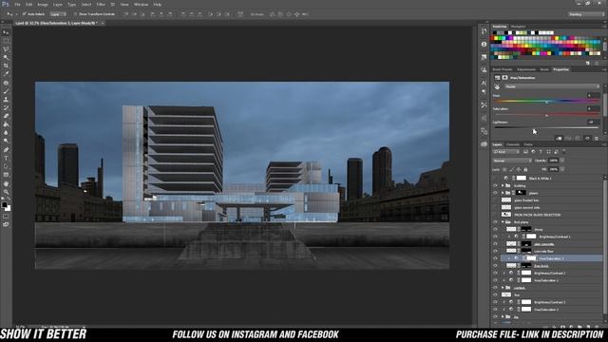Click the Hue slider handle
Image resolution: width=608 pixels, height=342 pixels.
click(547, 103)
